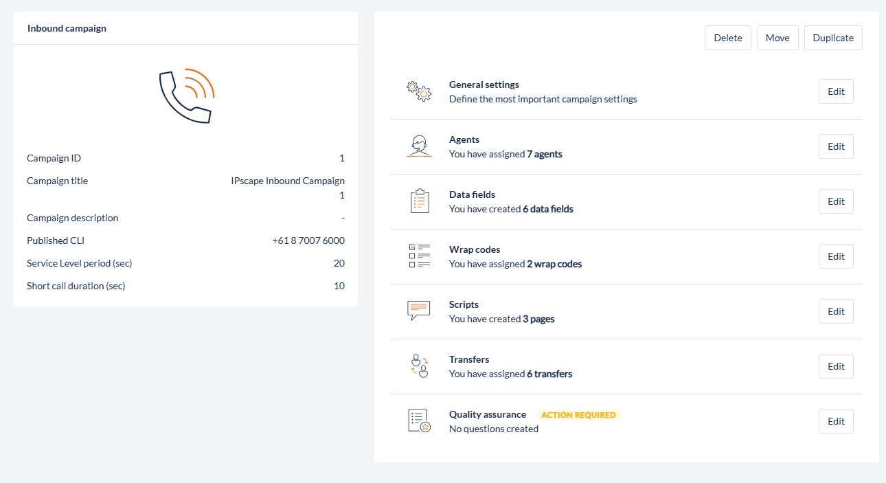Viewport: 886px width, 483px height.
Task: Click the Agents headset icon
Action: [x=419, y=146]
